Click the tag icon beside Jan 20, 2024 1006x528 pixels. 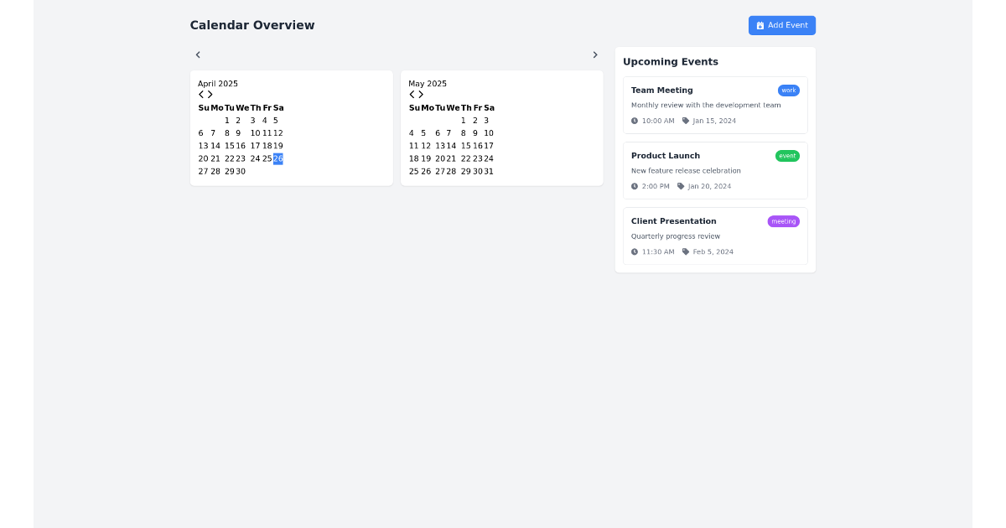tap(680, 186)
